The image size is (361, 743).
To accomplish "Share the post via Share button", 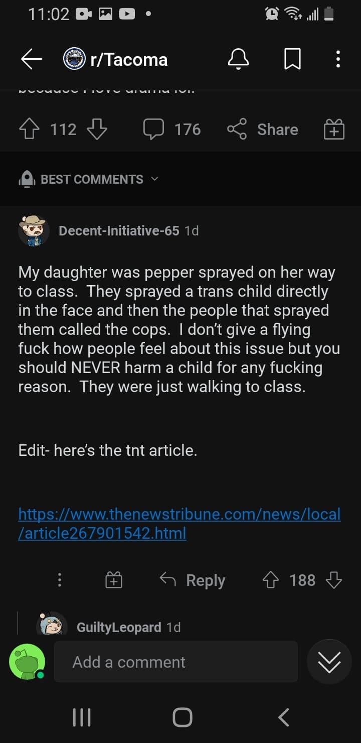I will pos(262,130).
